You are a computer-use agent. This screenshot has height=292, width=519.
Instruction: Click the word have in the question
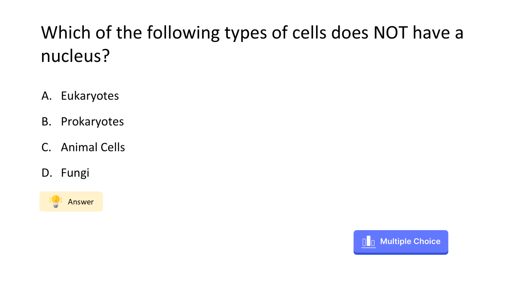430,33
